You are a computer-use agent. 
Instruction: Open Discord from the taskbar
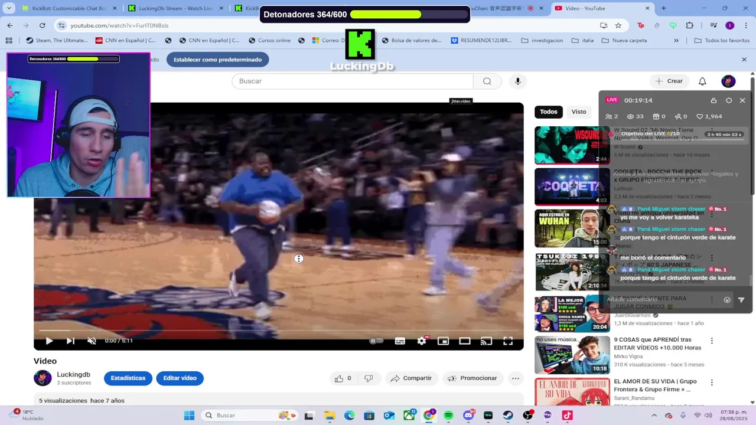point(468,416)
